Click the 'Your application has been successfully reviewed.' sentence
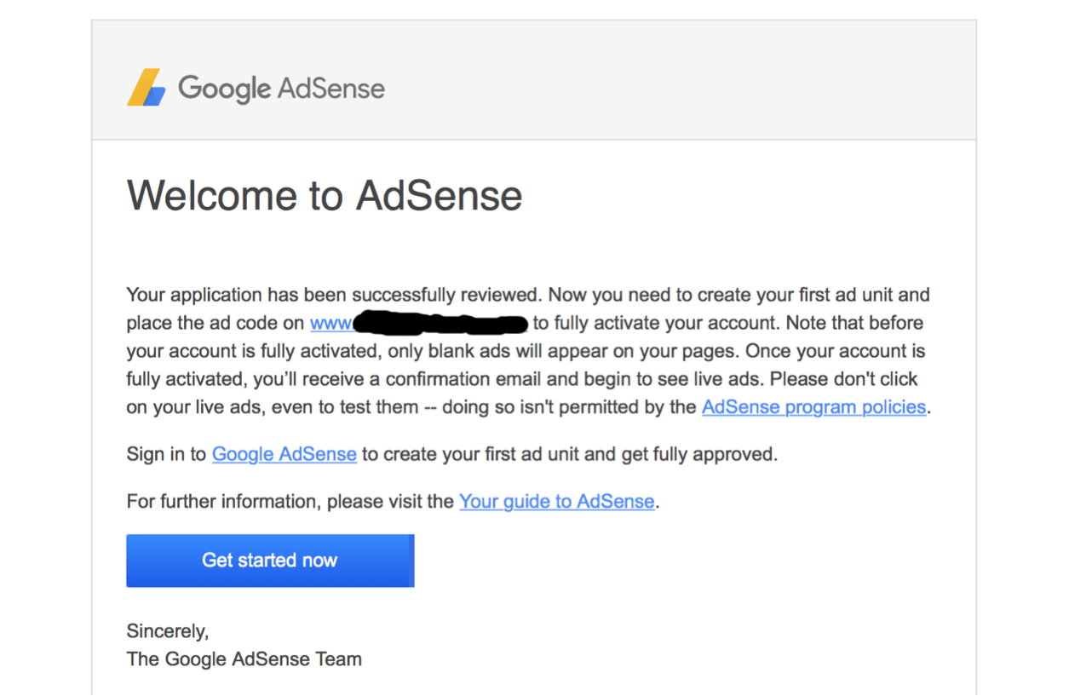 335,295
